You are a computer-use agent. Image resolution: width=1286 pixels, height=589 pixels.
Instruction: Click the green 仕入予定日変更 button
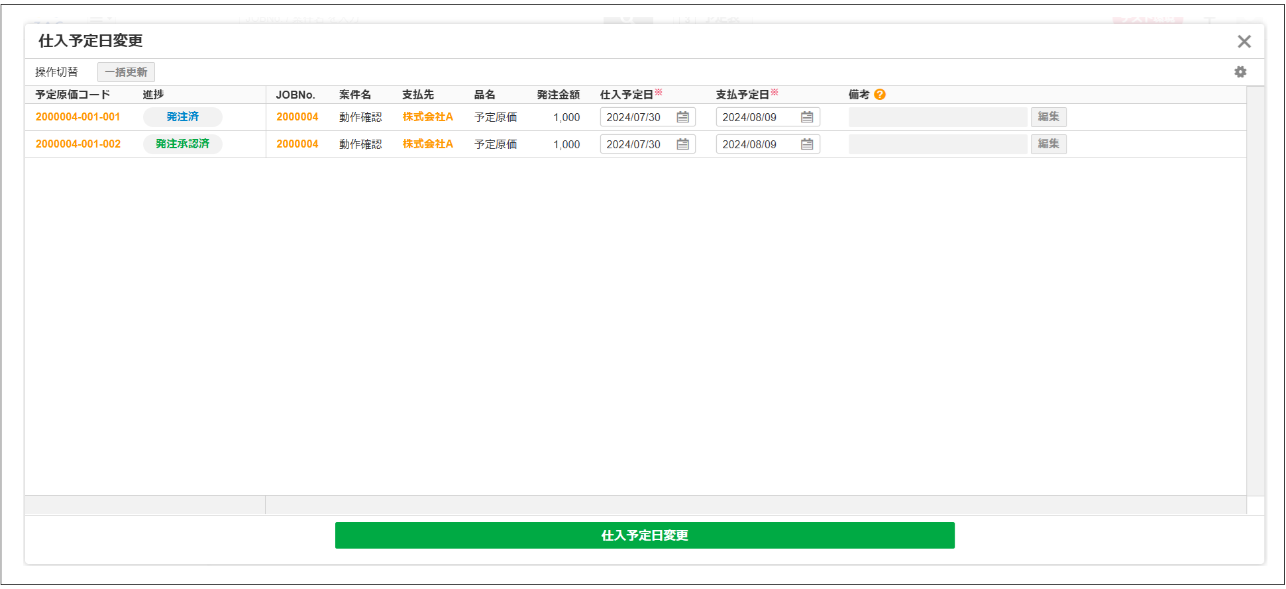(644, 535)
